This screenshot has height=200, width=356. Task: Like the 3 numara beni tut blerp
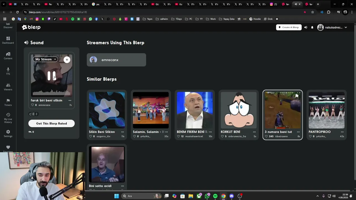(266, 136)
